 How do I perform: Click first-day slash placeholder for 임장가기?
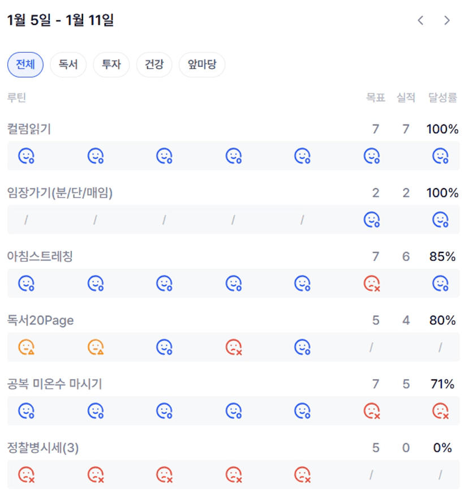point(26,220)
